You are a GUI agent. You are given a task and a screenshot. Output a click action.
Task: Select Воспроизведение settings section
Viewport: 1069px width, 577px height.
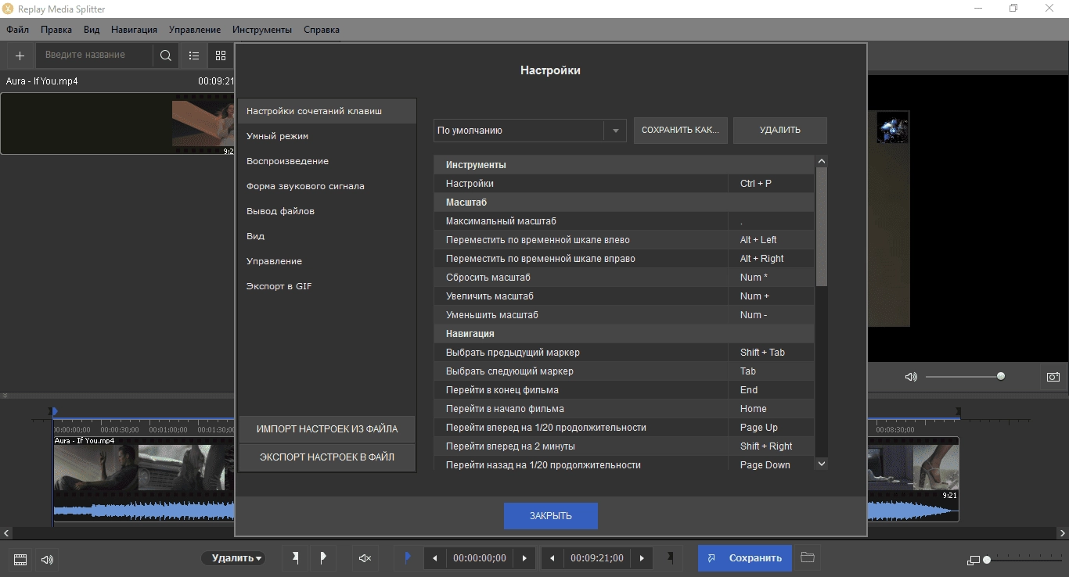(327, 161)
